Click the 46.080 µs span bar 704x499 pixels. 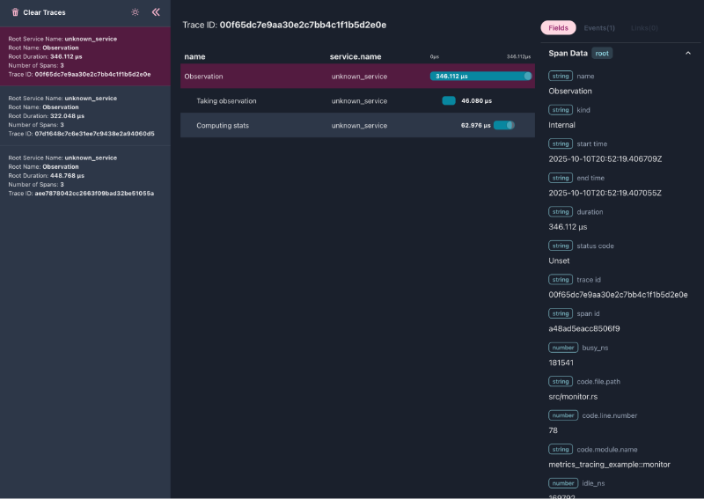click(x=449, y=101)
